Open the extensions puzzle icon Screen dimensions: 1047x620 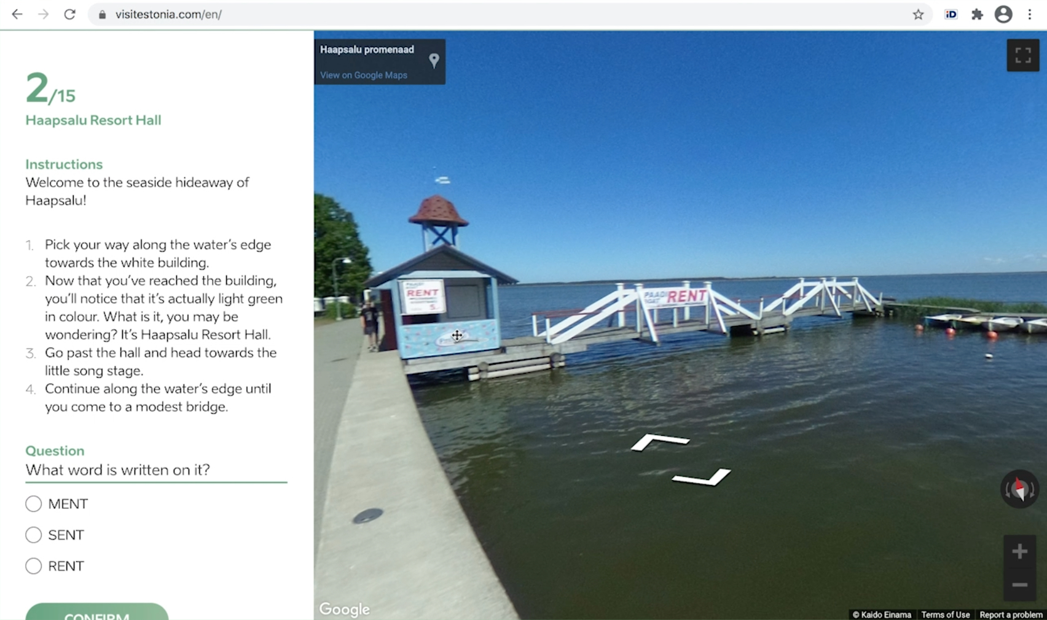[977, 14]
